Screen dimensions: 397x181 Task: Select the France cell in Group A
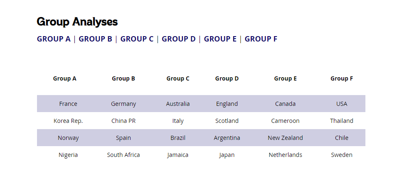68,104
